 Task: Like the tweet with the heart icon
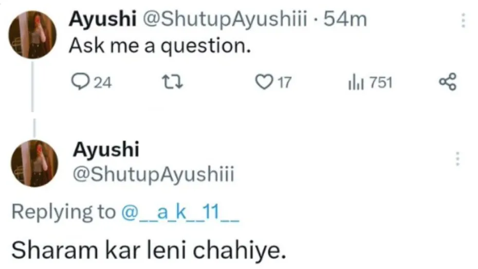[263, 82]
